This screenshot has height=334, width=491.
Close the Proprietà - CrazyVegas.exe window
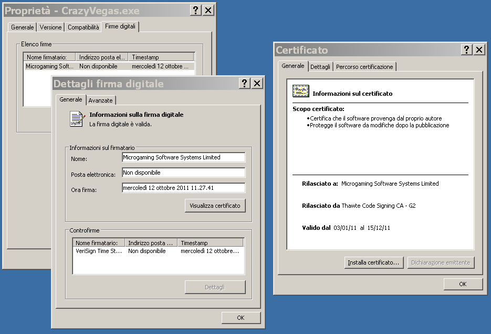tap(208, 11)
